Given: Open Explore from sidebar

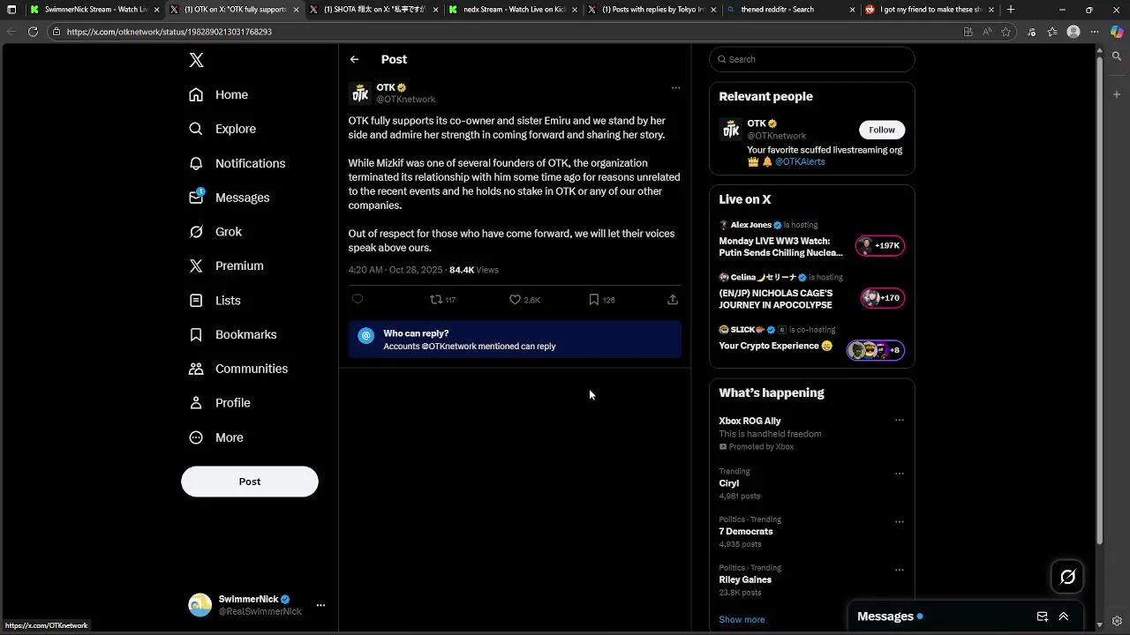Looking at the screenshot, I should (222, 129).
